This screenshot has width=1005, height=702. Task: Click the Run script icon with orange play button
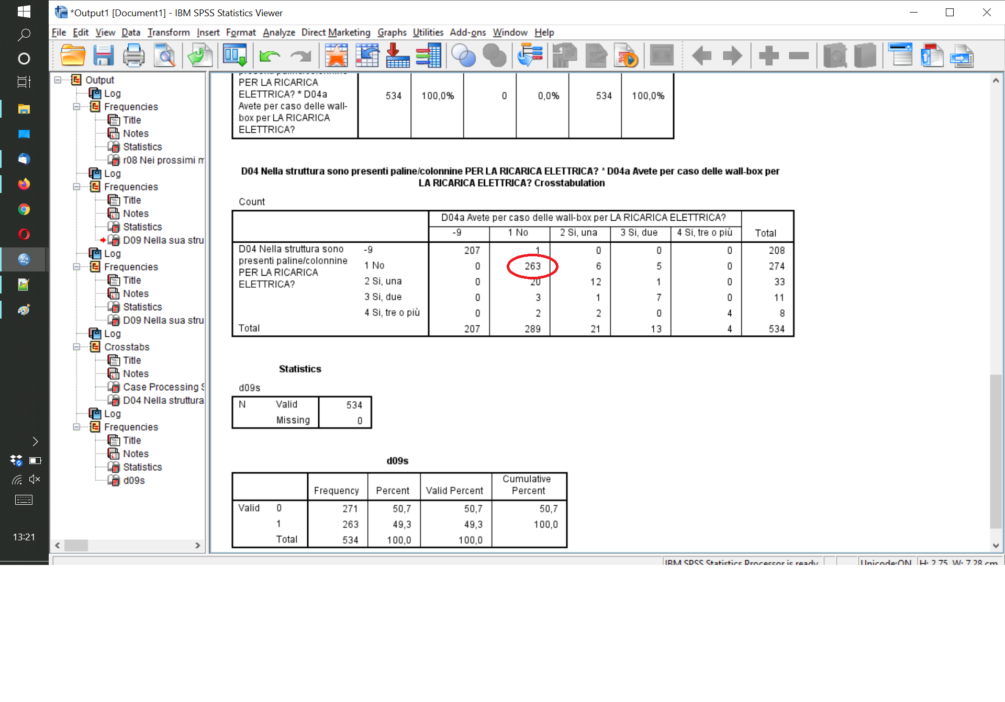click(627, 55)
